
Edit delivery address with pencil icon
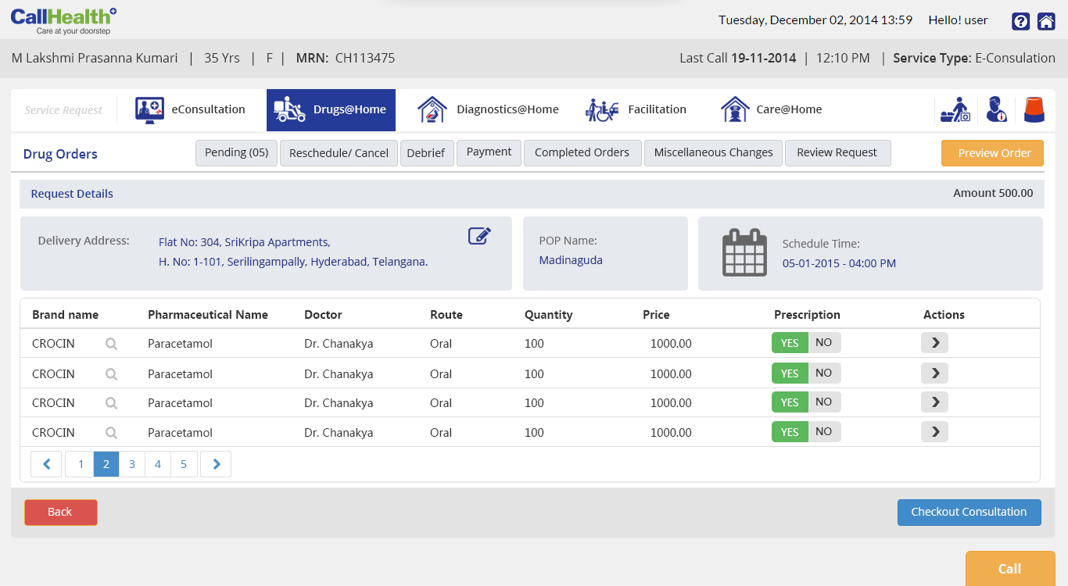[479, 236]
